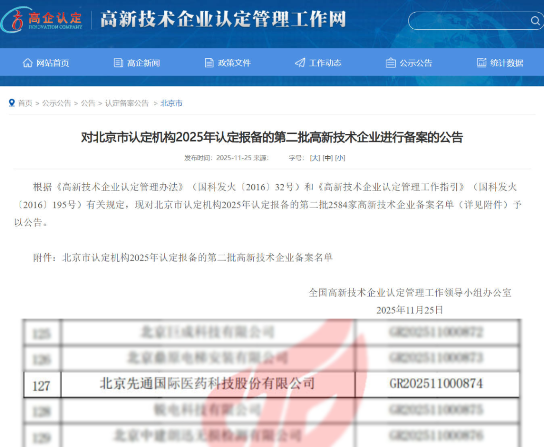Navigate to 认定备案公告 breadcrumb link

(127, 103)
